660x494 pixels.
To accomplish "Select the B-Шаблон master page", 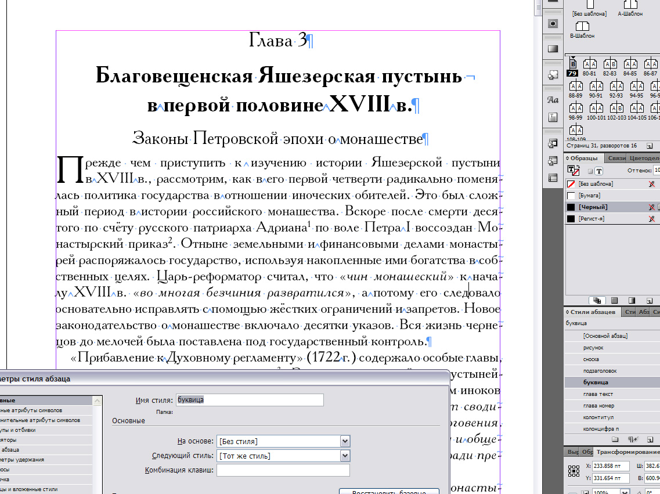I will [x=582, y=26].
